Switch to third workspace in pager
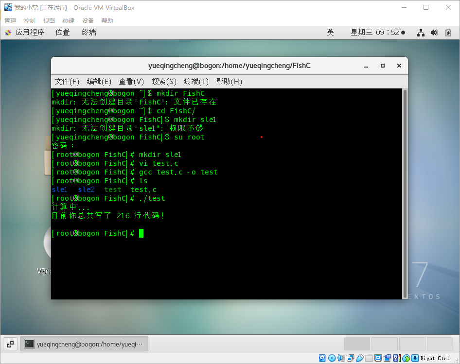 pyautogui.click(x=412, y=344)
